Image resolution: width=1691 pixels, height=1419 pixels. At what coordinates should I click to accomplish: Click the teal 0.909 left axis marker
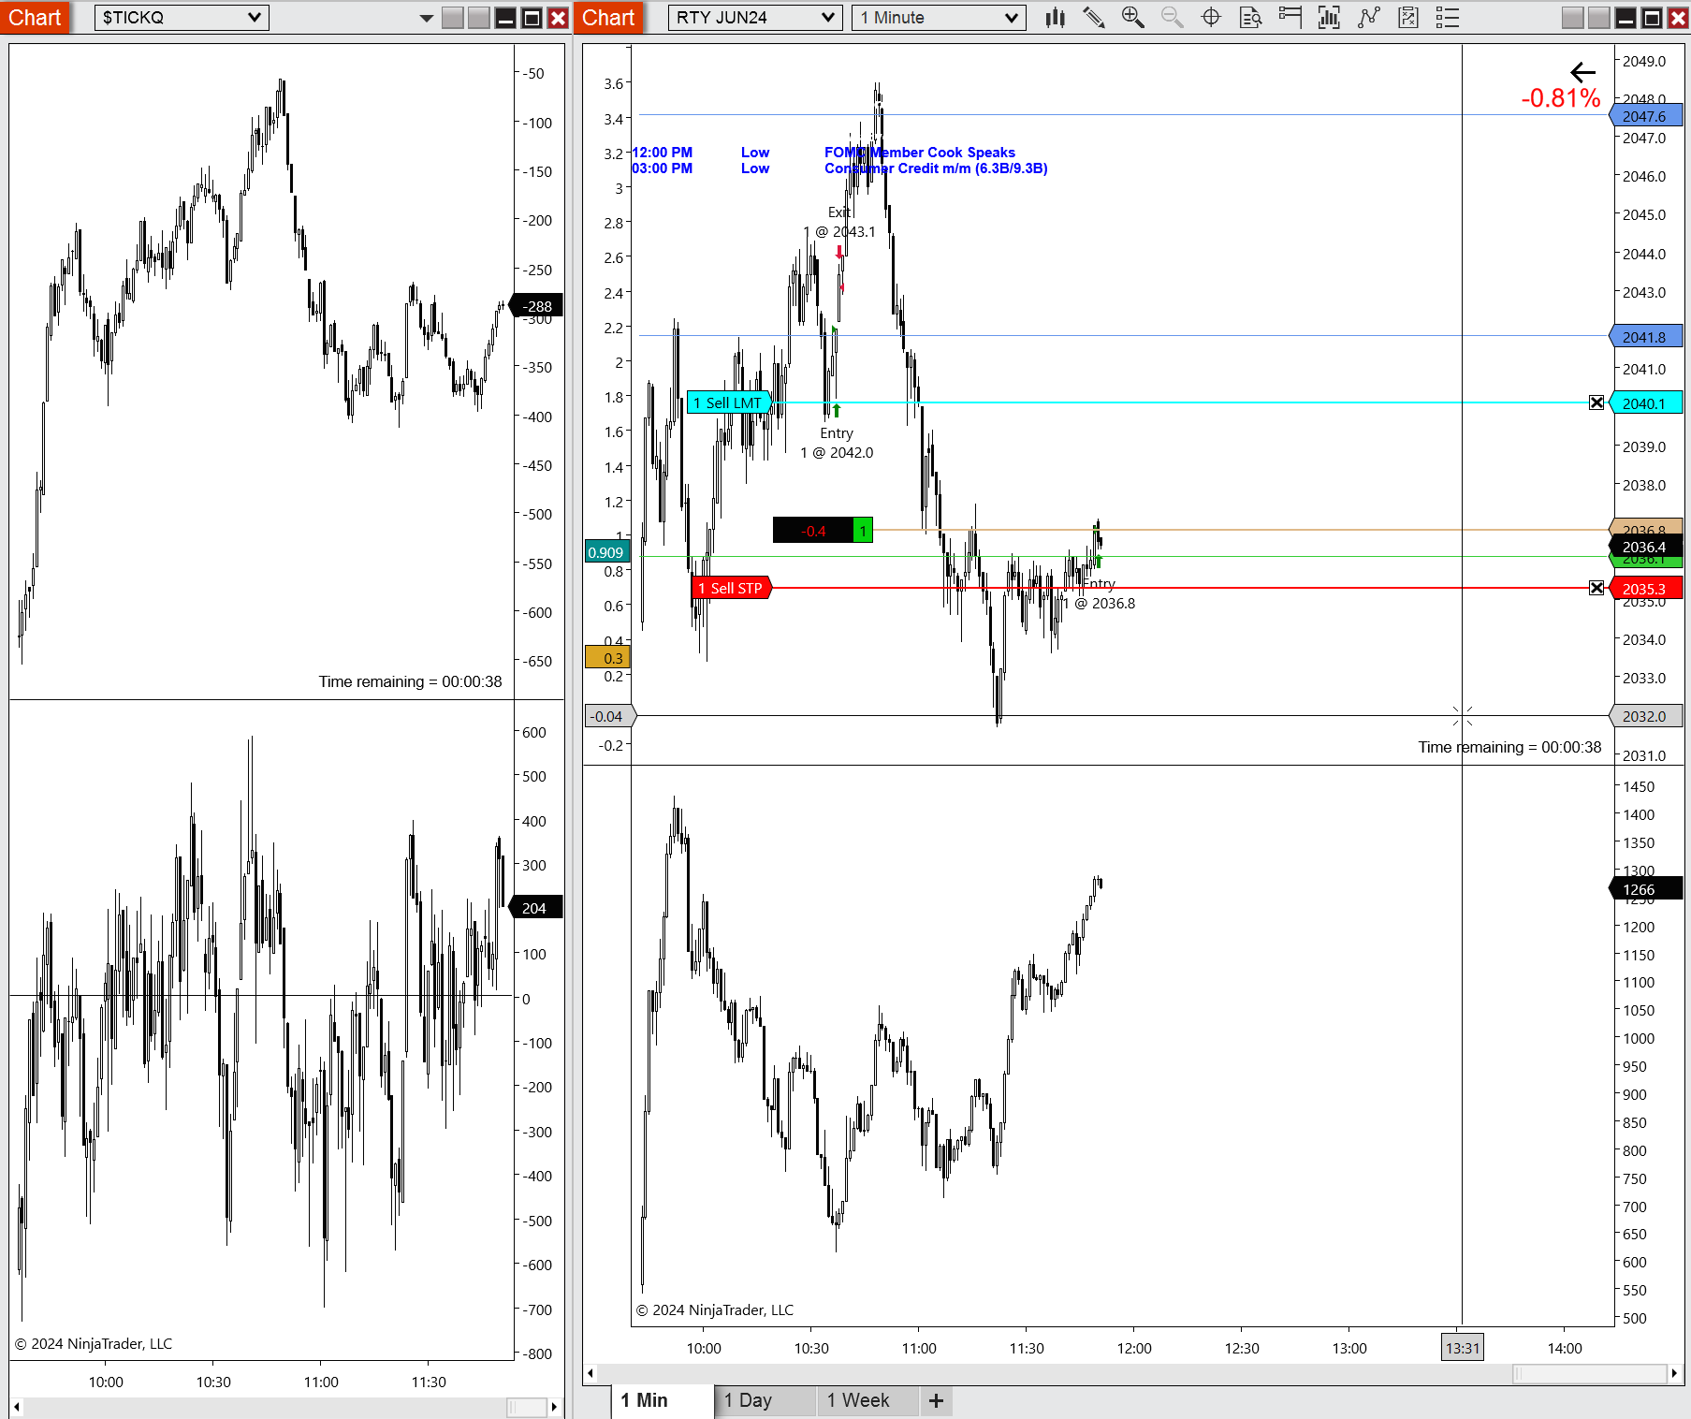606,552
